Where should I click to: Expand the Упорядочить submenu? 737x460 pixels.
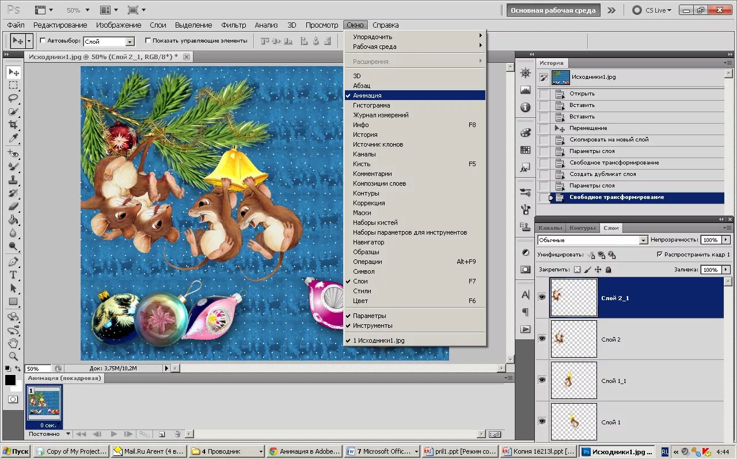point(416,37)
